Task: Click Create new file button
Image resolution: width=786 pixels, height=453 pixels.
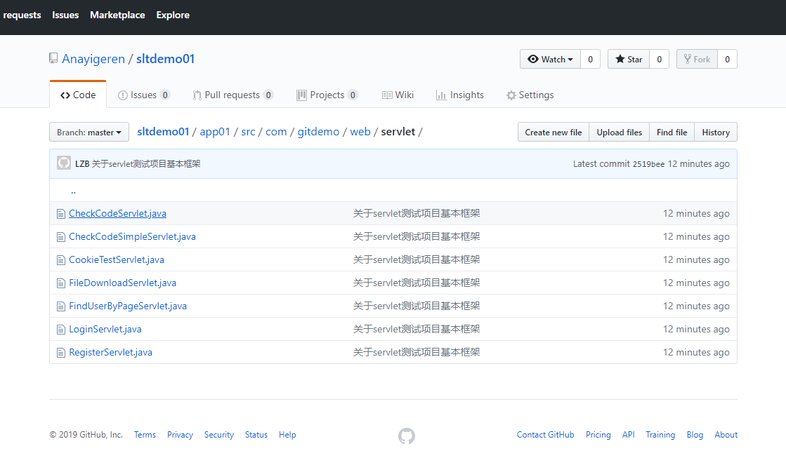Action: 554,132
